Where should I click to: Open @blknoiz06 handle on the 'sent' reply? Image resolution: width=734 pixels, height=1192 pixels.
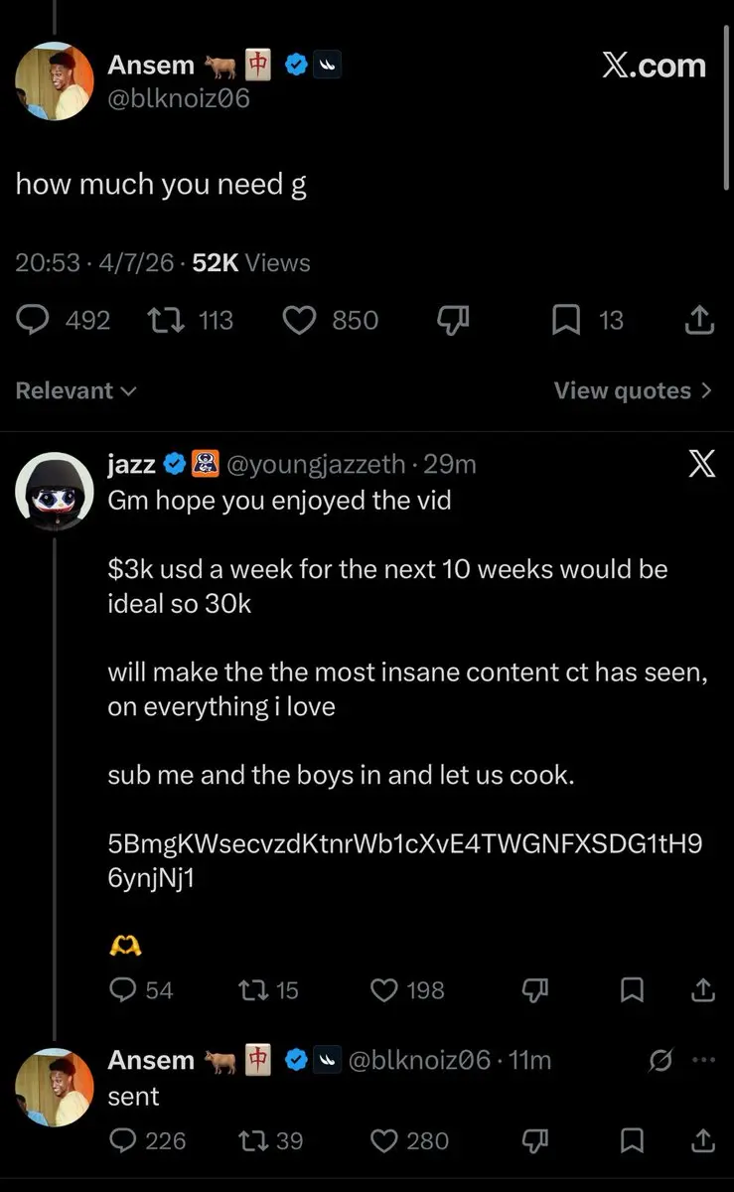point(419,1060)
